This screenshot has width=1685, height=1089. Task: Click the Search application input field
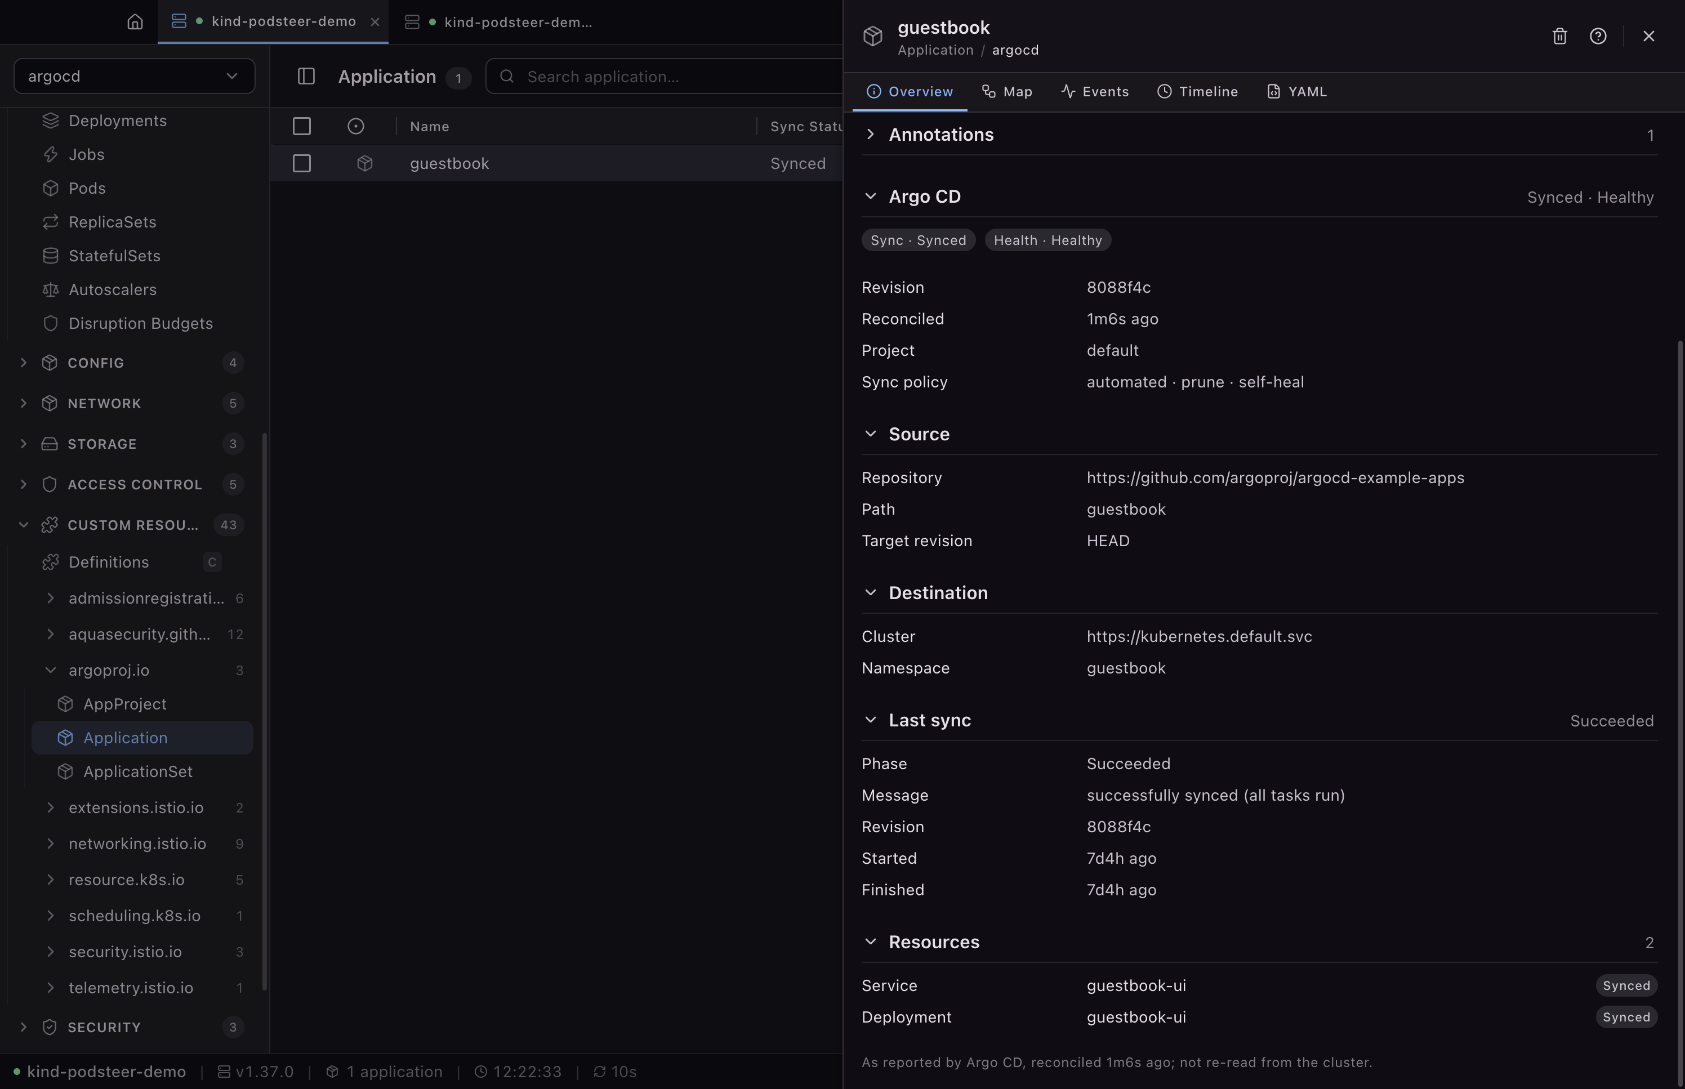(x=665, y=77)
